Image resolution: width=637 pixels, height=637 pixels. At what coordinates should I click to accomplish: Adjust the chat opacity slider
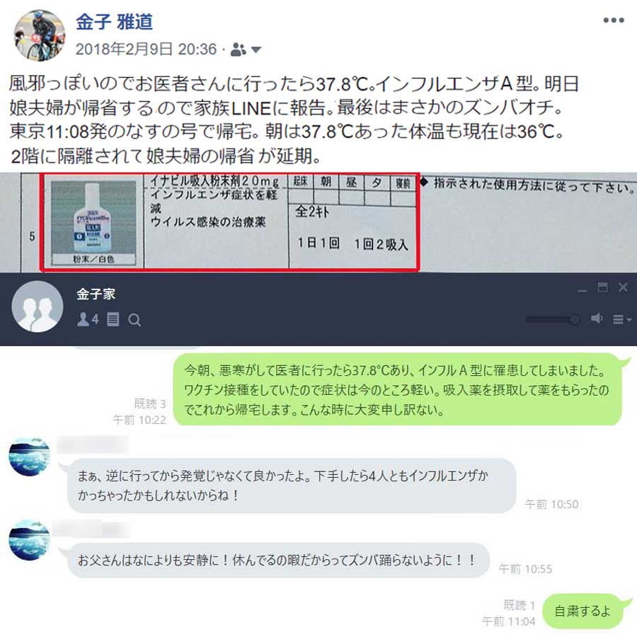click(x=553, y=320)
